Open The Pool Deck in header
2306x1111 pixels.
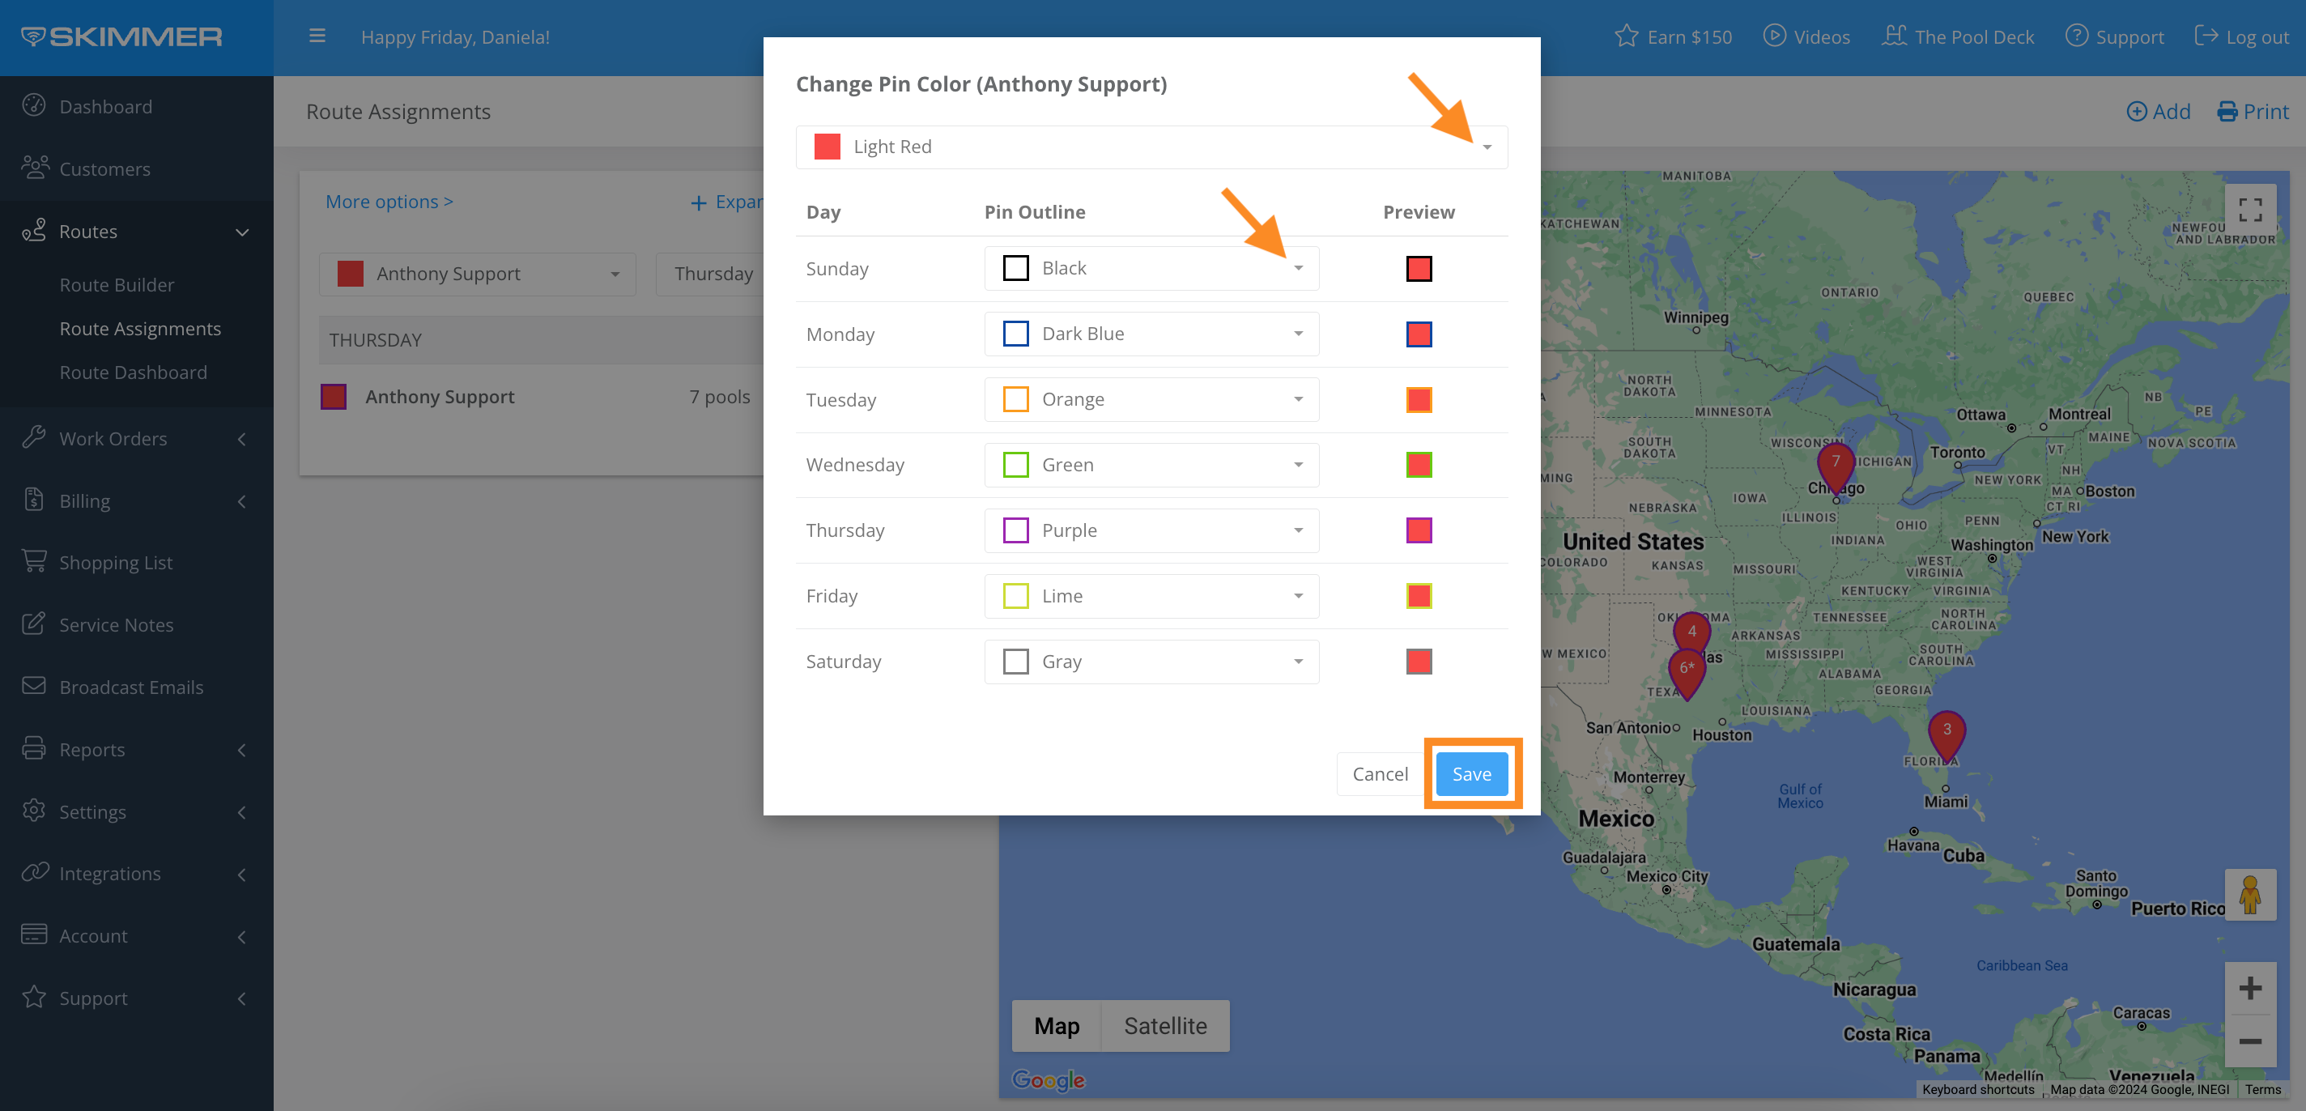click(1958, 36)
